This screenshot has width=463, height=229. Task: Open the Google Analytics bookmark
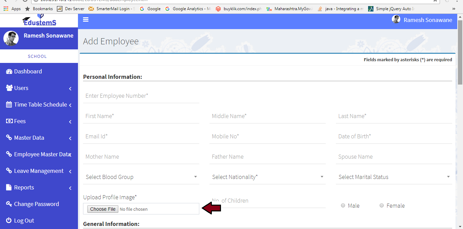[x=188, y=9]
